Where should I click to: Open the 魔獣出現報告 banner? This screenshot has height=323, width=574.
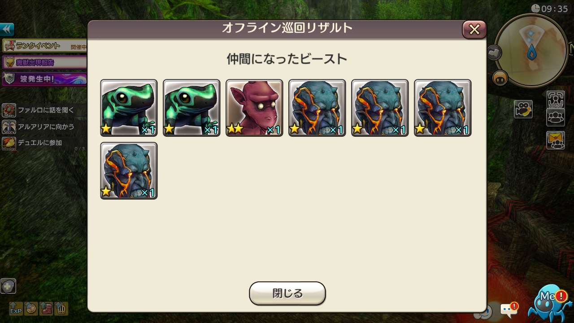pyautogui.click(x=44, y=62)
